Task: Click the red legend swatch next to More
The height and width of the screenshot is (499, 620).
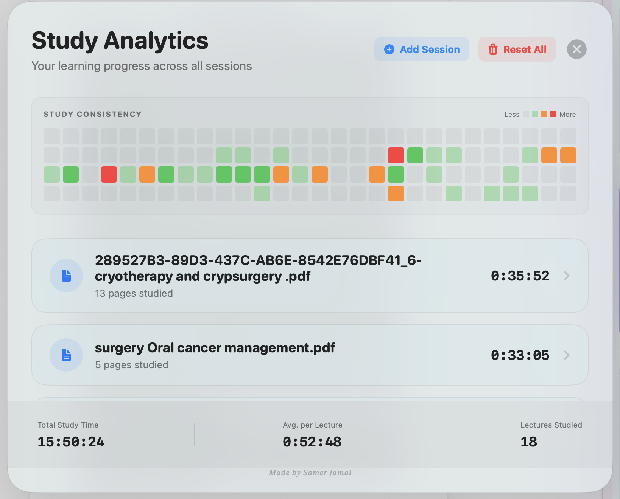Action: 553,114
